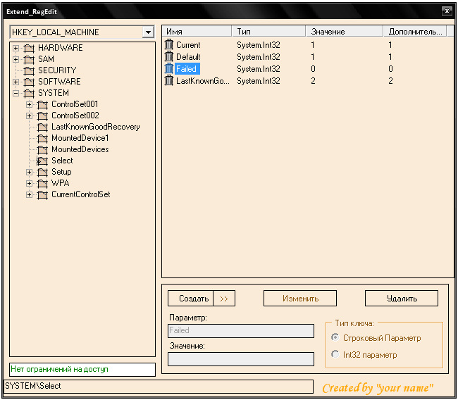Select the Строковый Параметр radio button
Screen dimensions: 458x400
[335, 338]
